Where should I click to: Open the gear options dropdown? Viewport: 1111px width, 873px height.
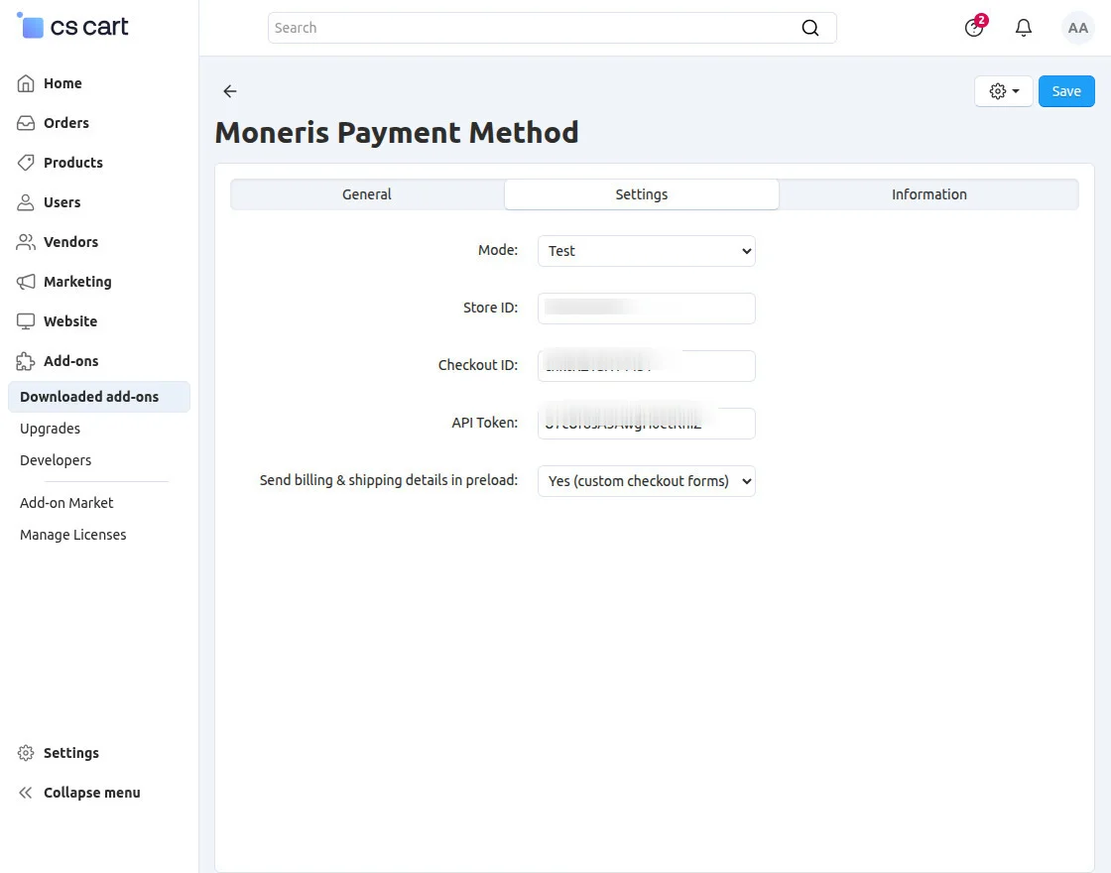1003,91
